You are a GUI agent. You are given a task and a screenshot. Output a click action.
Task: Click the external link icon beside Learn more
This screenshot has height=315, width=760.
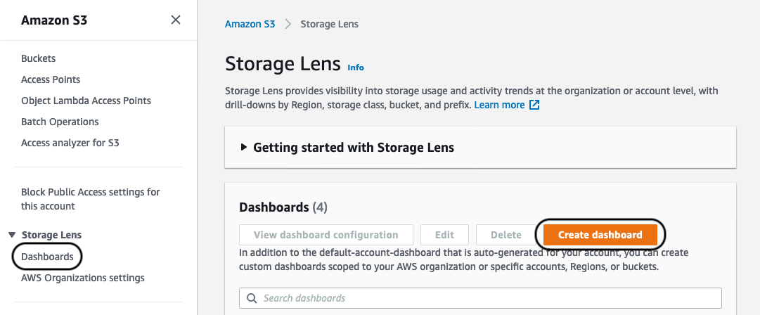click(534, 105)
